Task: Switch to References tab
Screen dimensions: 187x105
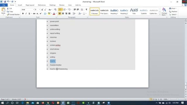Action: click(x=42, y=5)
